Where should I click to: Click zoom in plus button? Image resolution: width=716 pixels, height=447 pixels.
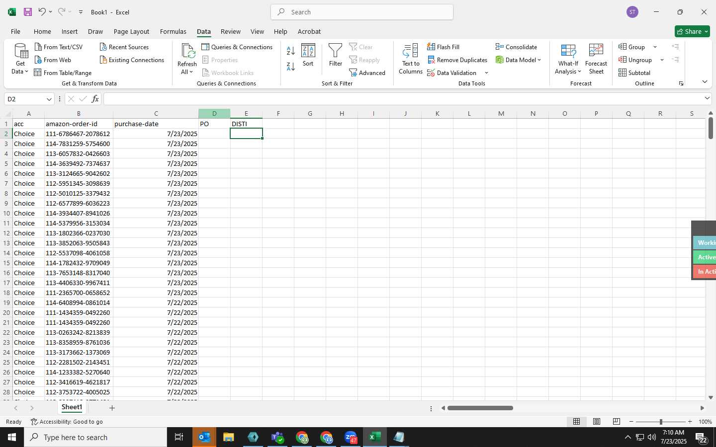pos(690,422)
